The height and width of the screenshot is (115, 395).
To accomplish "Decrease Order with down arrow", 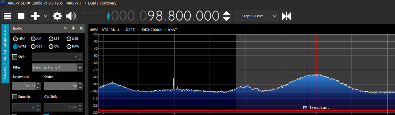I will coord(80,88).
